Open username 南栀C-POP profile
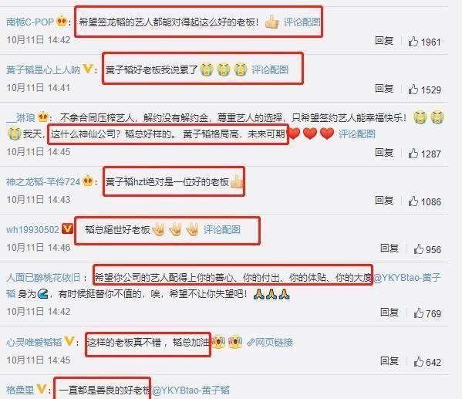The height and width of the screenshot is (399, 462). [30, 22]
